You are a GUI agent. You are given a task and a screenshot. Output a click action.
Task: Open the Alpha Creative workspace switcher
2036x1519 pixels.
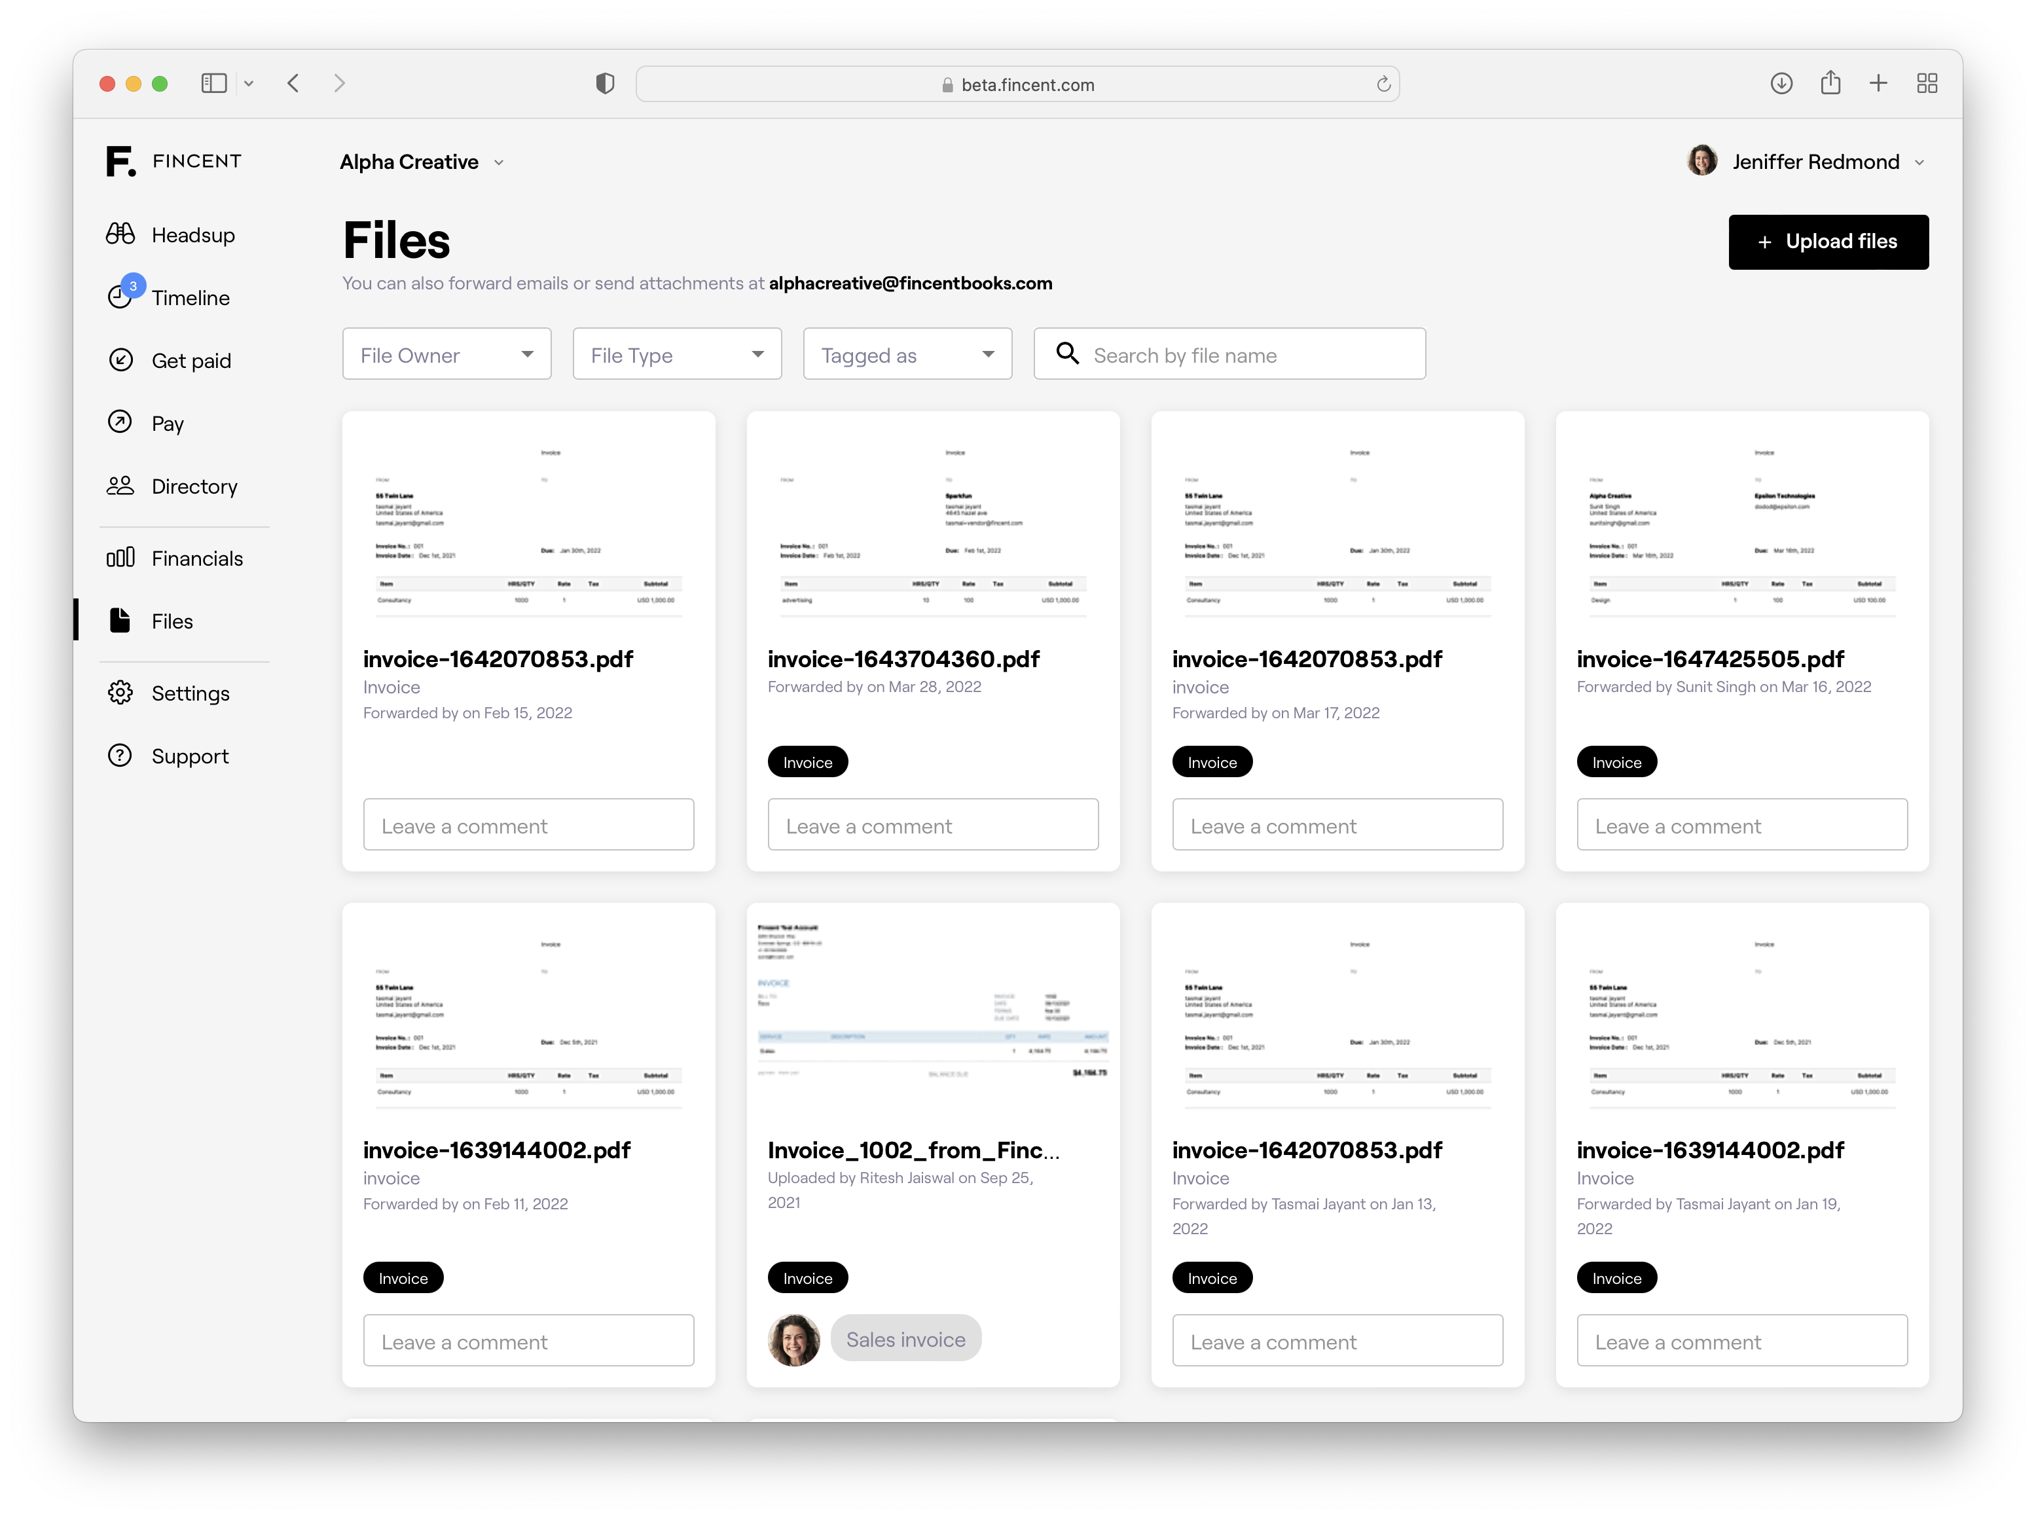click(421, 162)
